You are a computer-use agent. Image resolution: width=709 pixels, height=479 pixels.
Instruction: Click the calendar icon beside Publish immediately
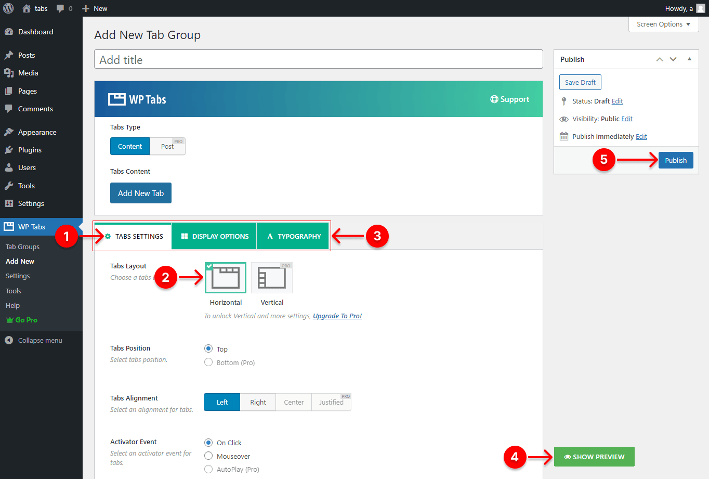point(564,136)
